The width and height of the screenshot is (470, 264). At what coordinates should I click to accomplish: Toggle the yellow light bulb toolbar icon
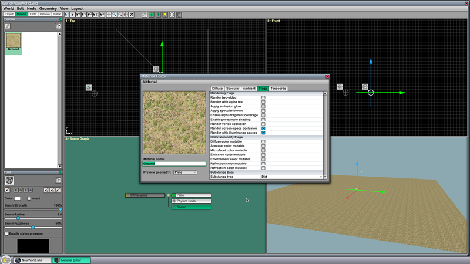pos(165,15)
